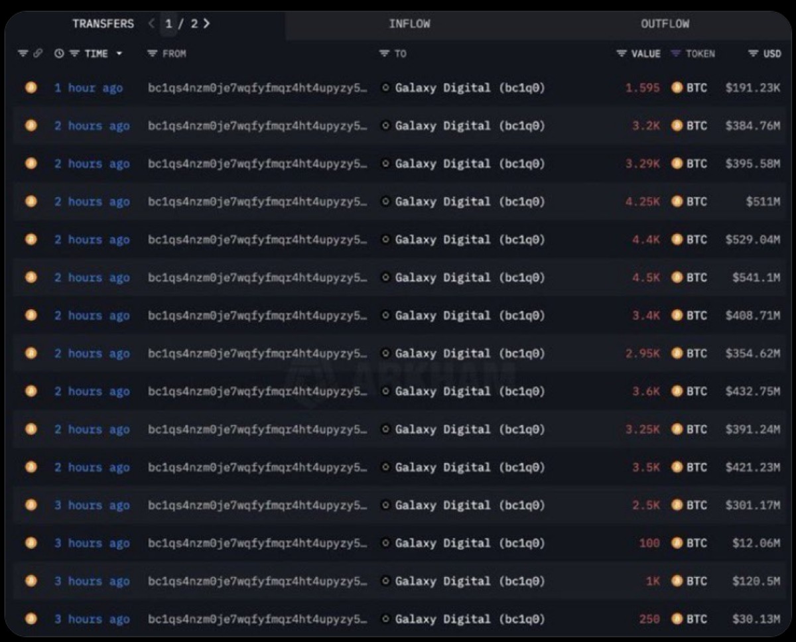This screenshot has height=642, width=796.
Task: Open the sender address in the $384.76M row
Action: pos(257,125)
